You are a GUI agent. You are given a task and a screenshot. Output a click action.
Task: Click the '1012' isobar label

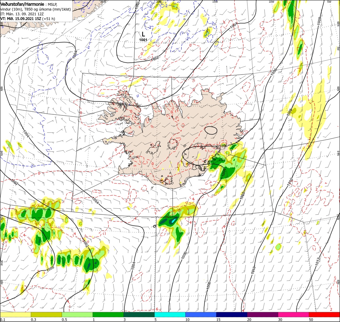[x=318, y=261]
